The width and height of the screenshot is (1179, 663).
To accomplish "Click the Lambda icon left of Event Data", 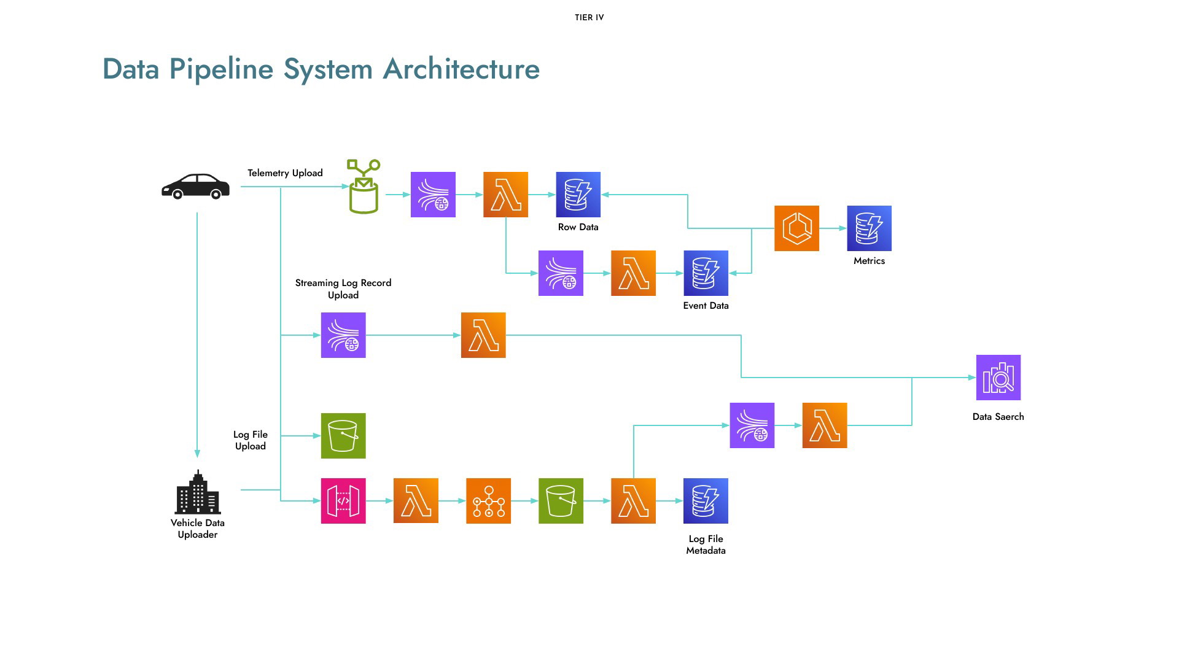I will [633, 273].
